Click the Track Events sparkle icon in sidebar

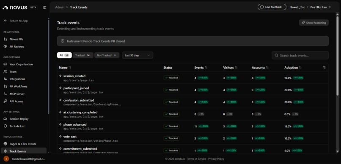5,151
